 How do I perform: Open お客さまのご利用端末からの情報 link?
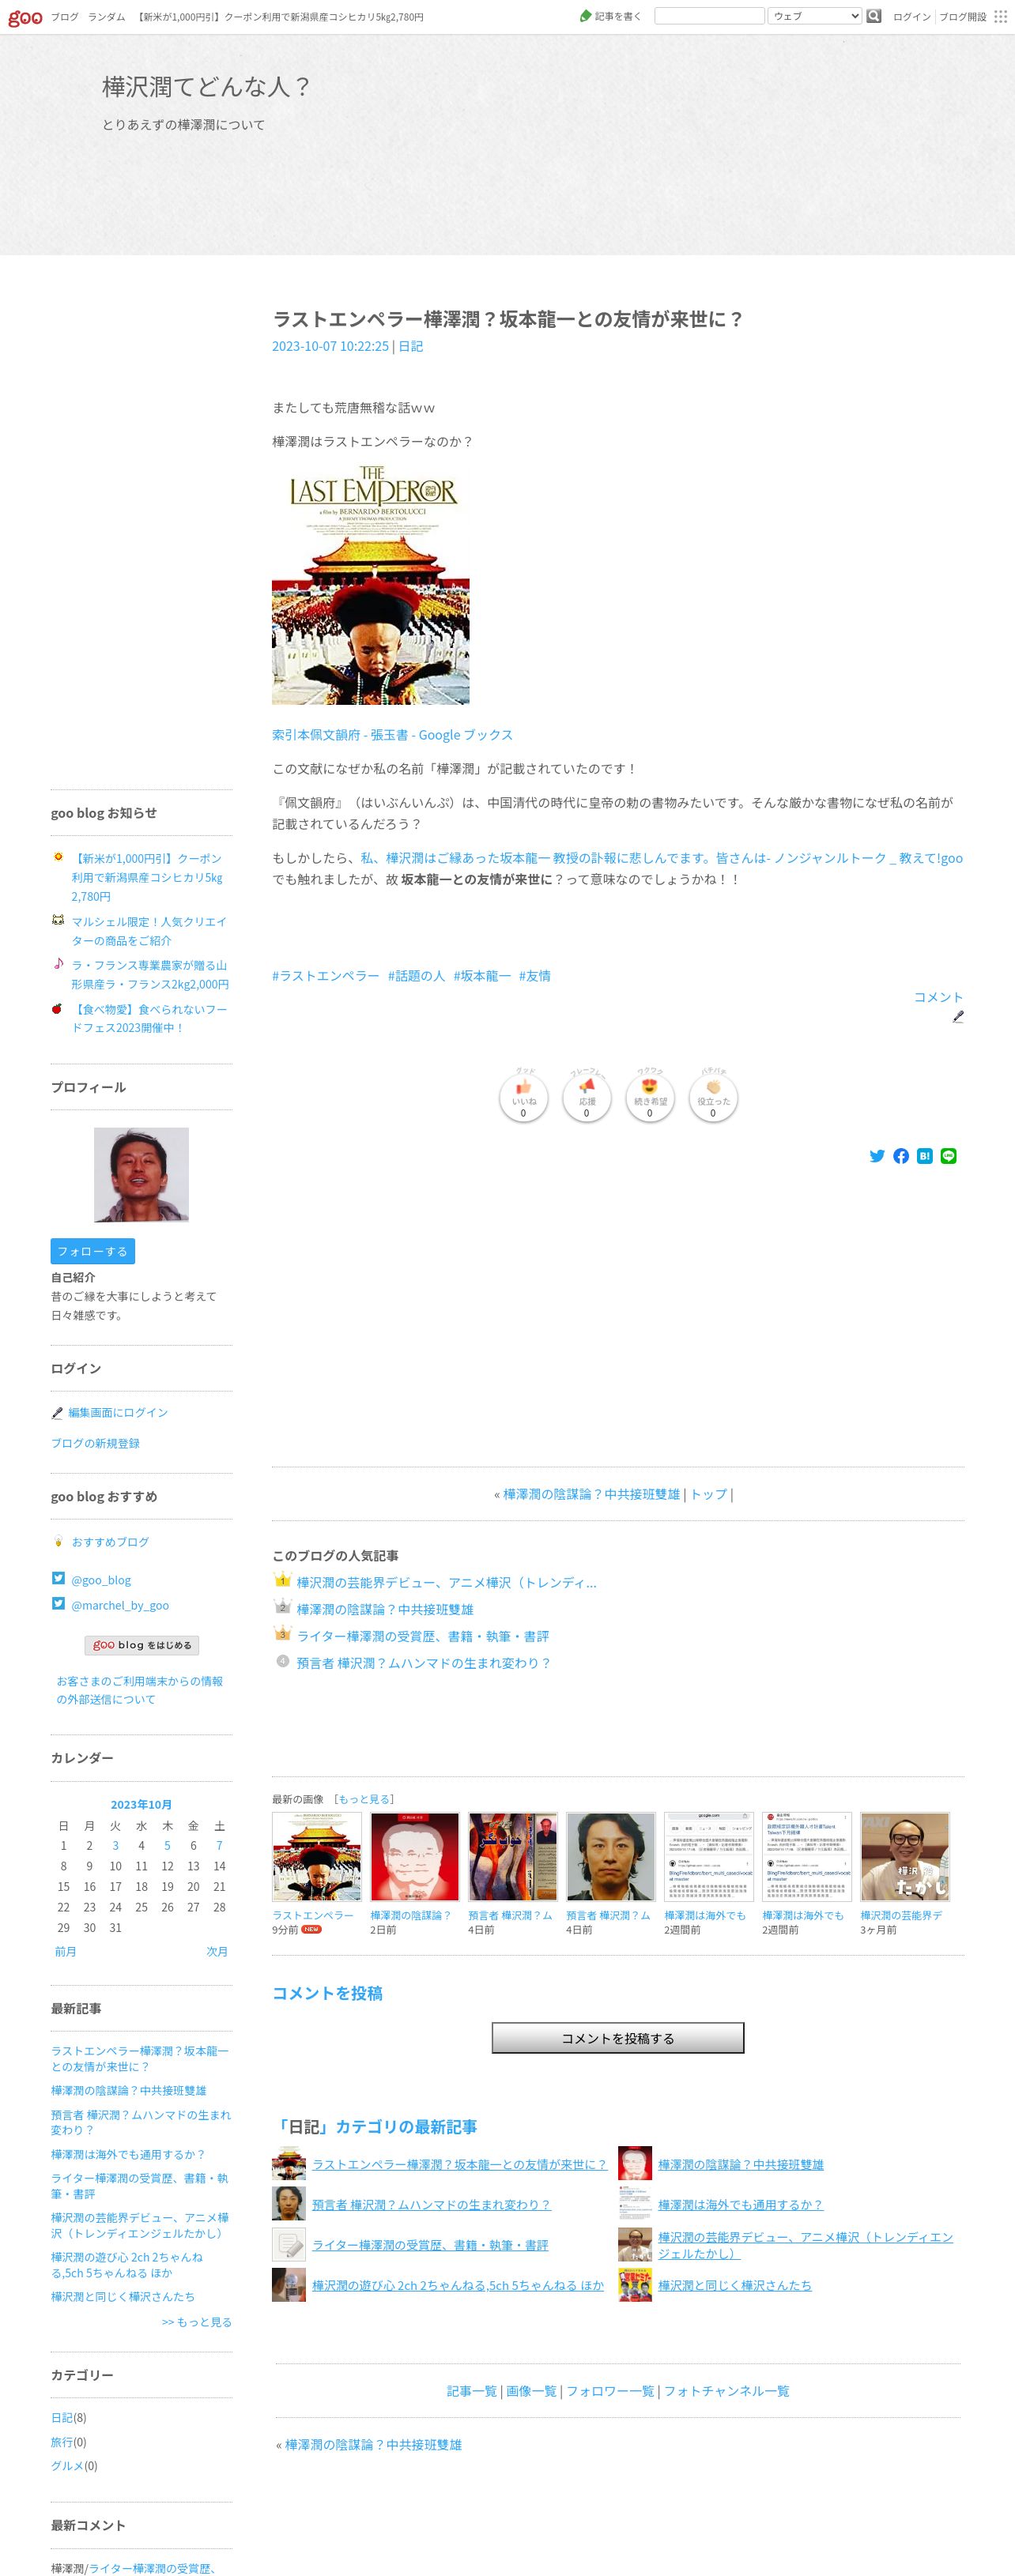pyautogui.click(x=139, y=1690)
